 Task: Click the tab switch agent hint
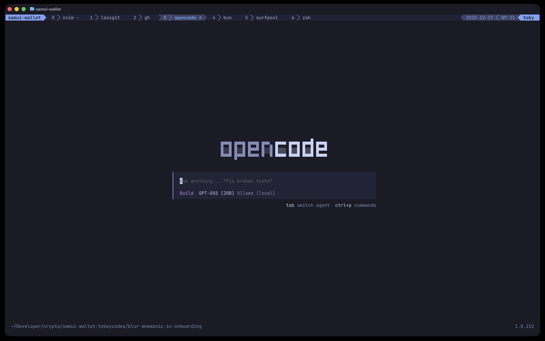tap(308, 205)
